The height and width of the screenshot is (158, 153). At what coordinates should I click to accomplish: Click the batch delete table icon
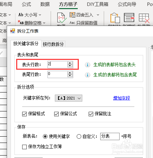[144, 18]
